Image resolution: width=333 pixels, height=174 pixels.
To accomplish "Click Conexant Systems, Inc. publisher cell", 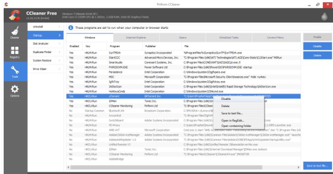I will [158, 63].
